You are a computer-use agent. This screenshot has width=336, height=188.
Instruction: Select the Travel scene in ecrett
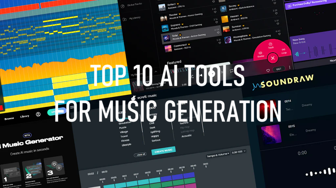click(x=124, y=136)
